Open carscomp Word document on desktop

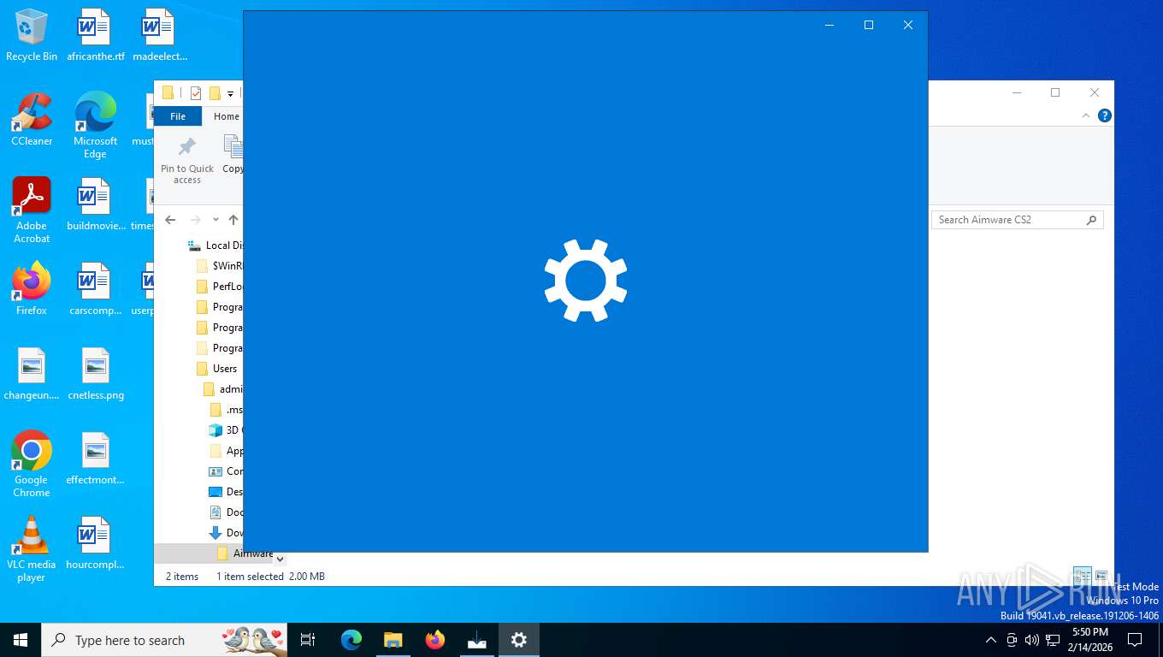tap(95, 289)
